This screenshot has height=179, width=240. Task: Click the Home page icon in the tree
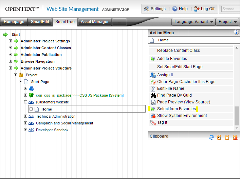[x=37, y=109]
